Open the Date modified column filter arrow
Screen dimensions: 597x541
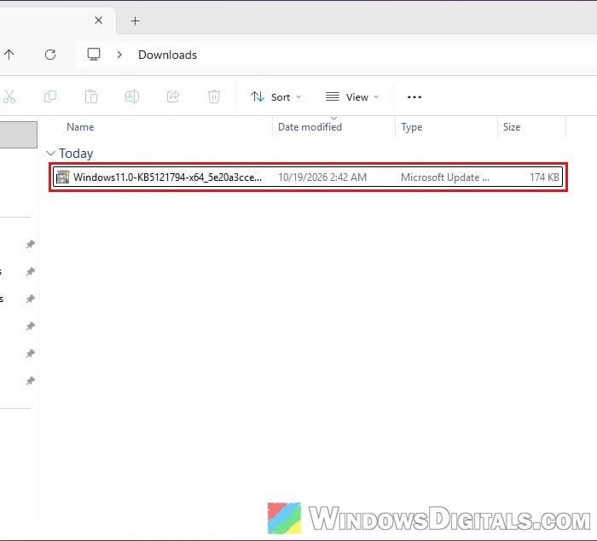coord(334,119)
